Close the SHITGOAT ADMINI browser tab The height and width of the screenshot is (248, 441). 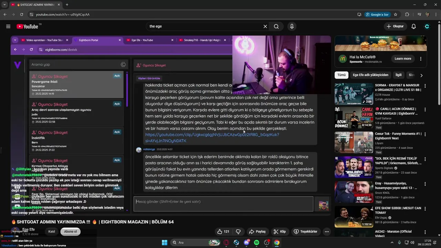tap(59, 5)
